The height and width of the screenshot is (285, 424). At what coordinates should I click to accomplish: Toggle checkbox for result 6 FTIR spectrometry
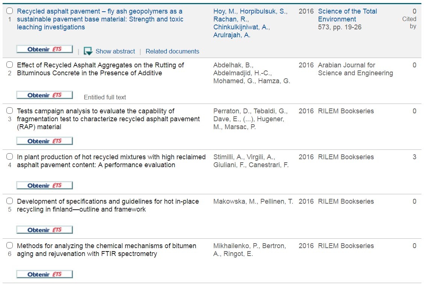(10, 246)
